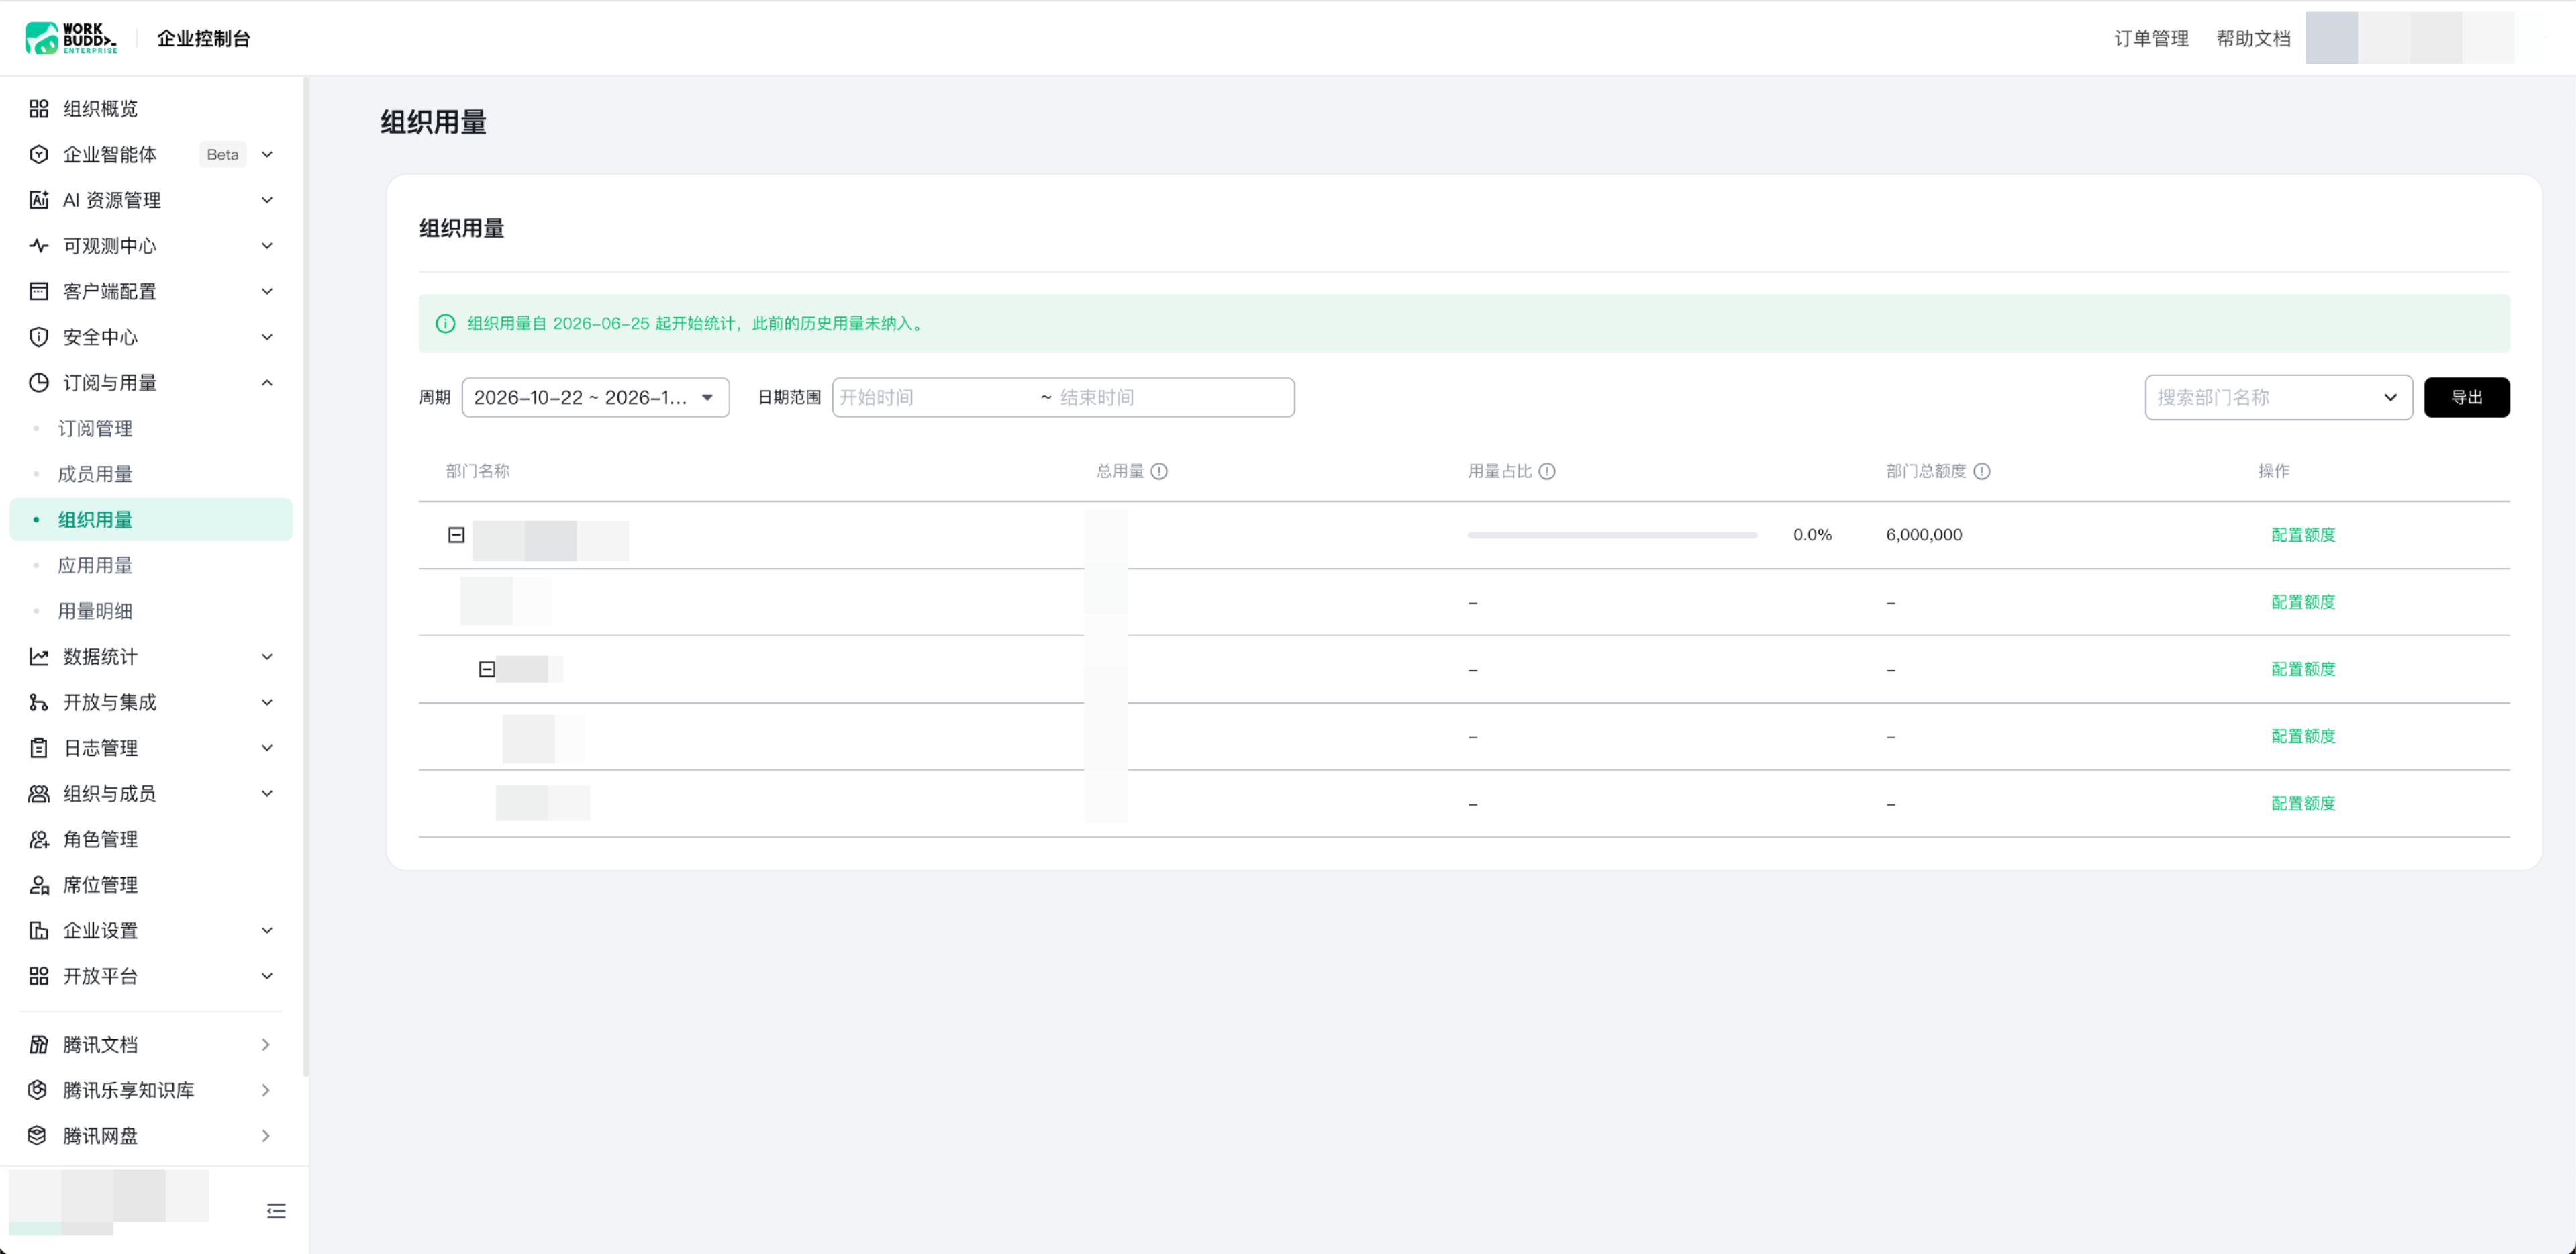
Task: Open the 搜索部门名称 dropdown
Action: [2278, 397]
